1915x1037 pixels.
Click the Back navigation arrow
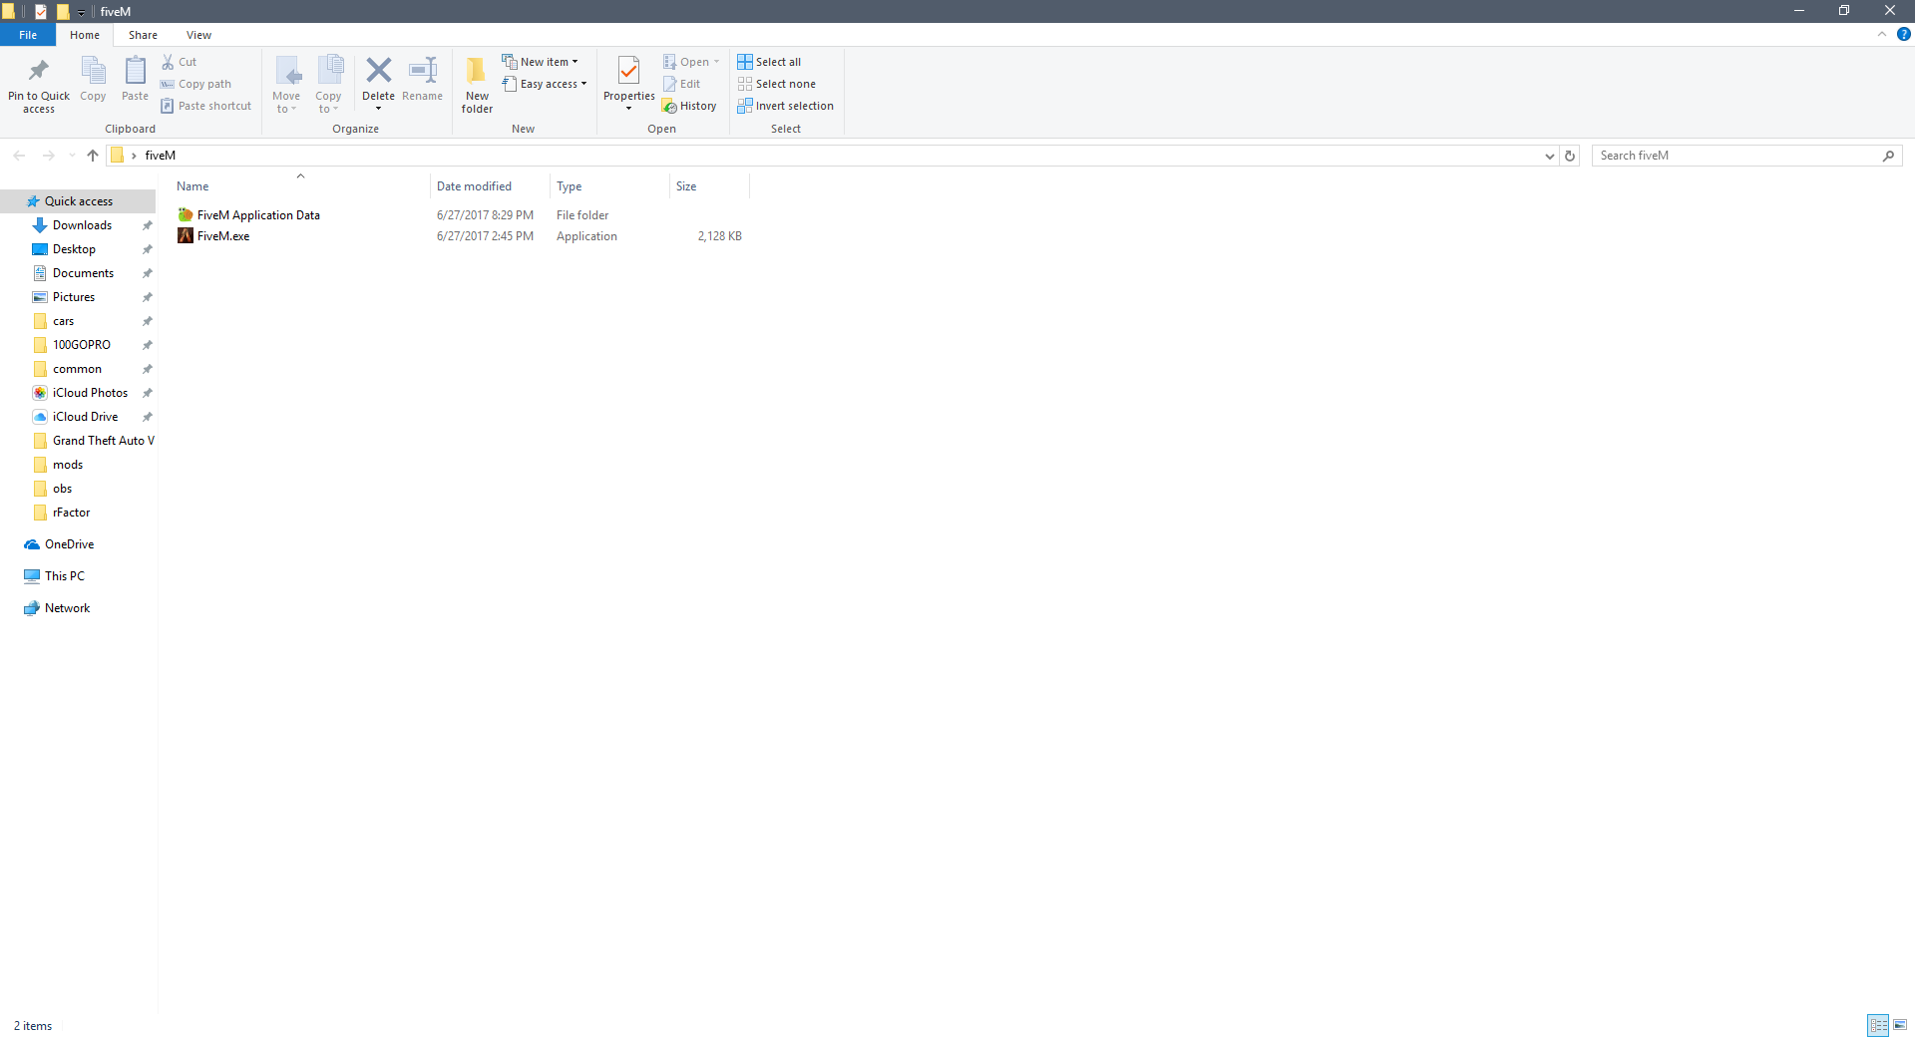click(19, 156)
